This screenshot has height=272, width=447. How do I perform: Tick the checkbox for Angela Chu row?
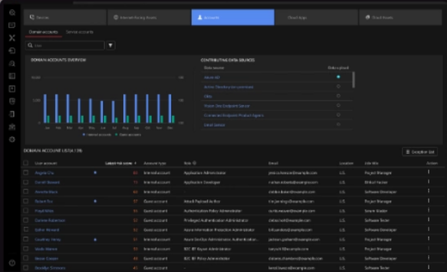[x=26, y=173]
